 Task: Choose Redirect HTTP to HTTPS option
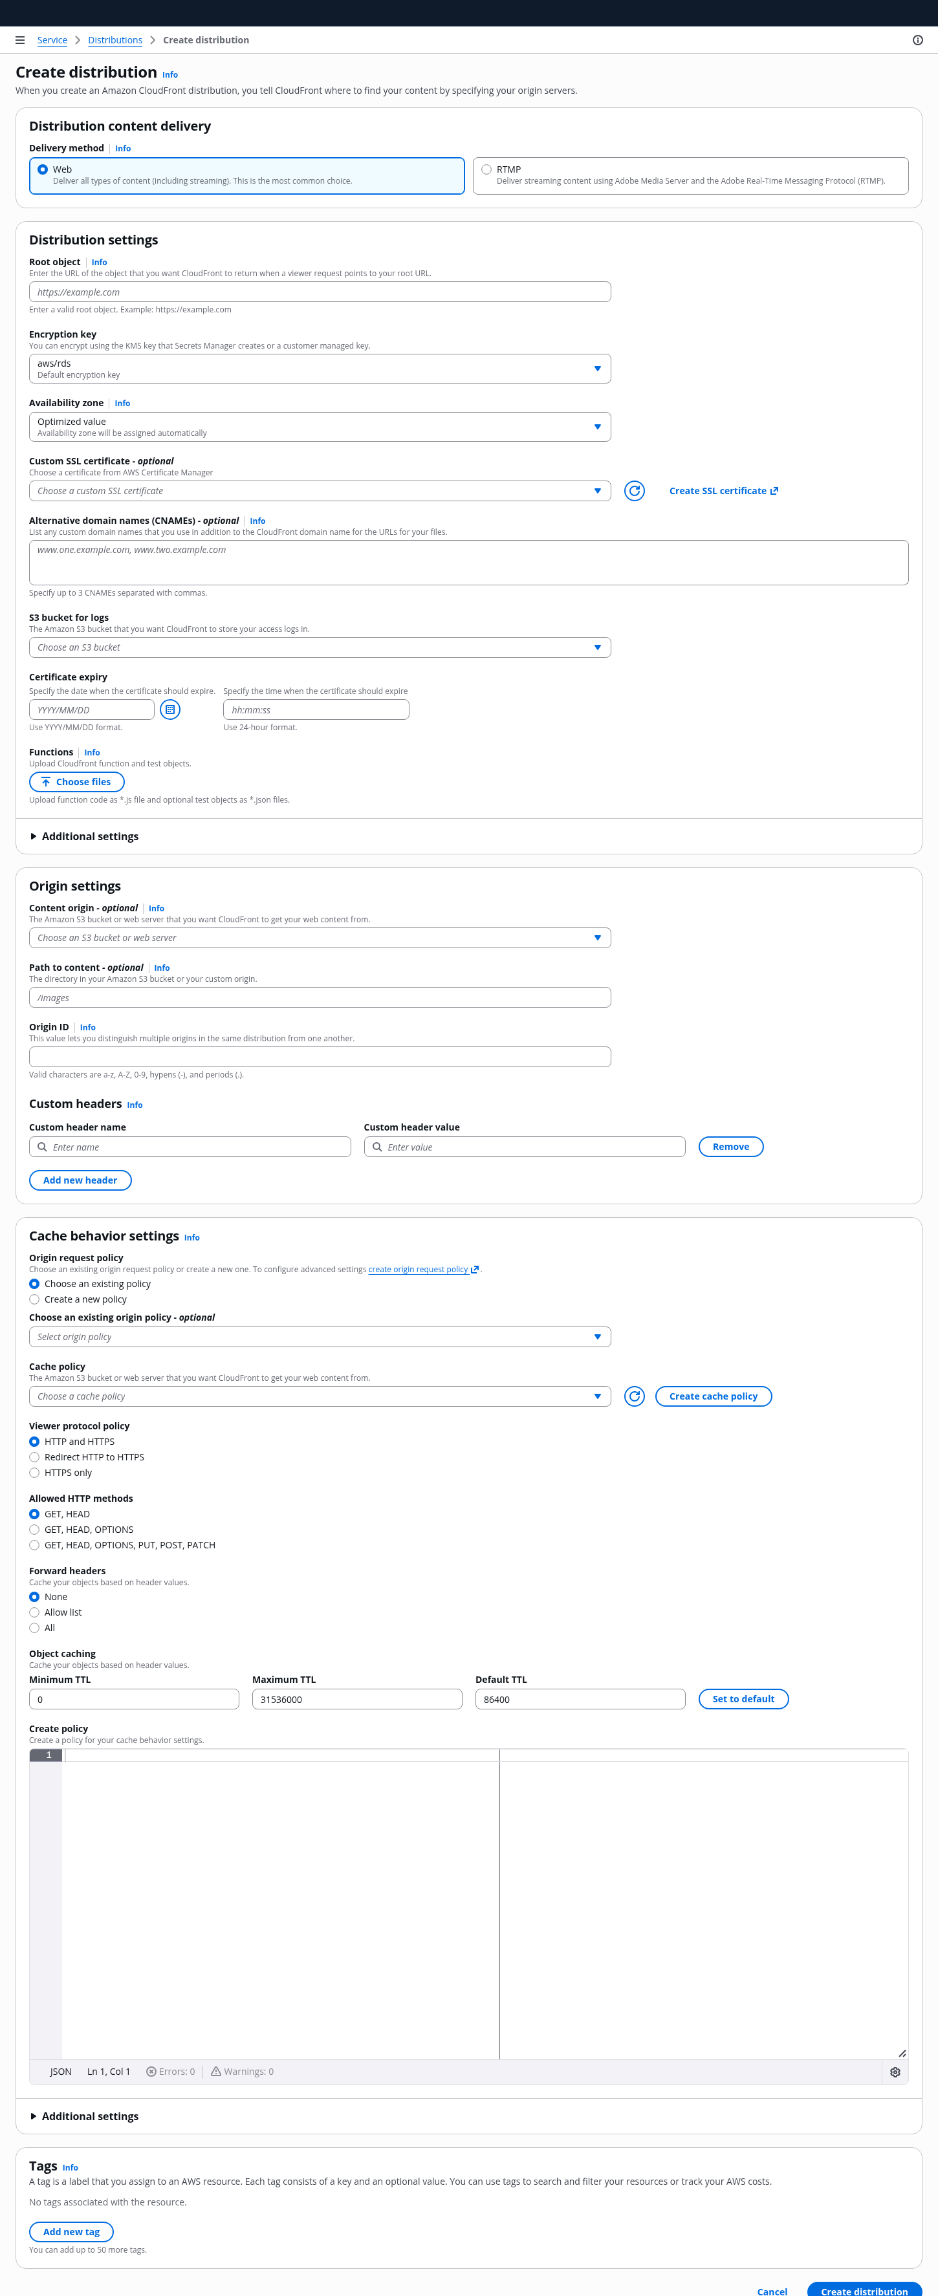(35, 1457)
